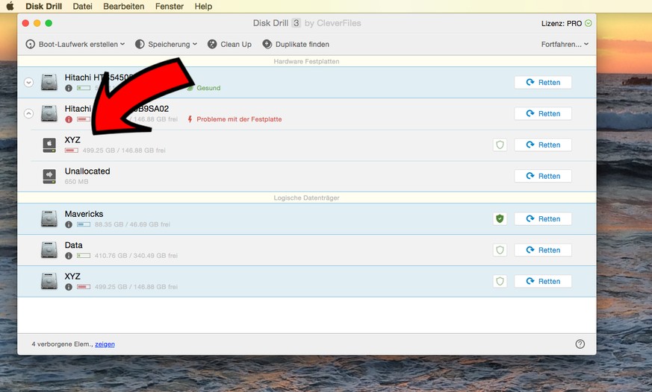652x392 pixels.
Task: Click info icon of first Hitachi disk
Action: [69, 88]
